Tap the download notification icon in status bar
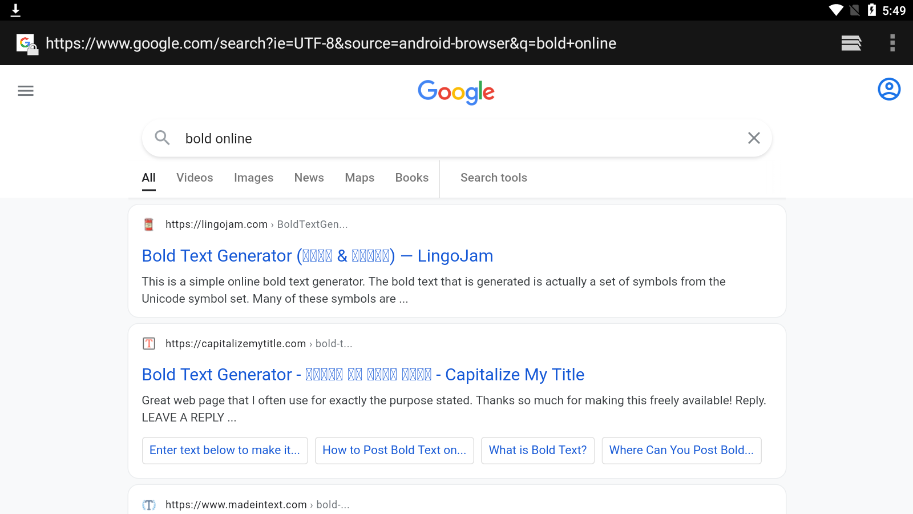Screen dimensions: 913x514 click(x=15, y=10)
